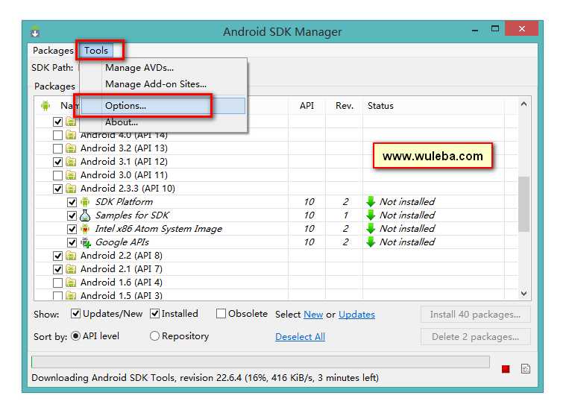Click the Android robot icon in Name header

[x=45, y=106]
